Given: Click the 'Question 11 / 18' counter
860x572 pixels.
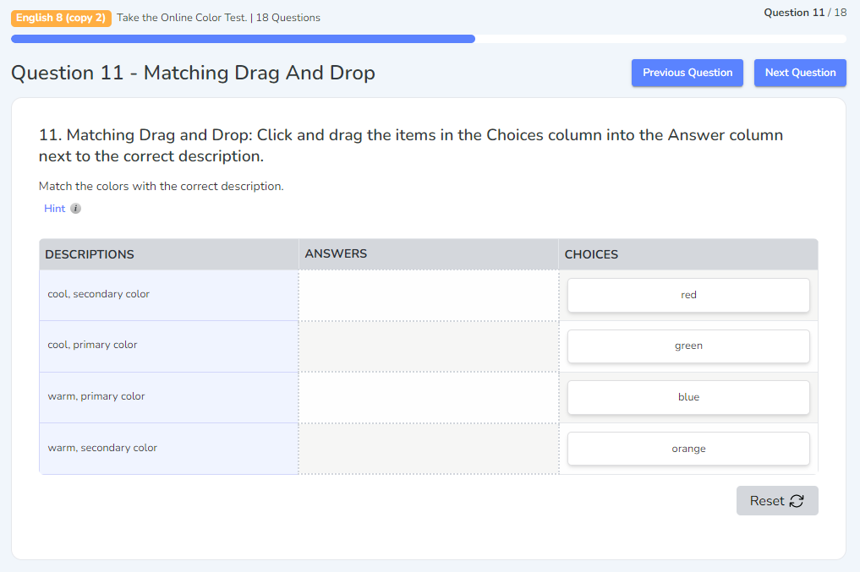Looking at the screenshot, I should tap(805, 13).
